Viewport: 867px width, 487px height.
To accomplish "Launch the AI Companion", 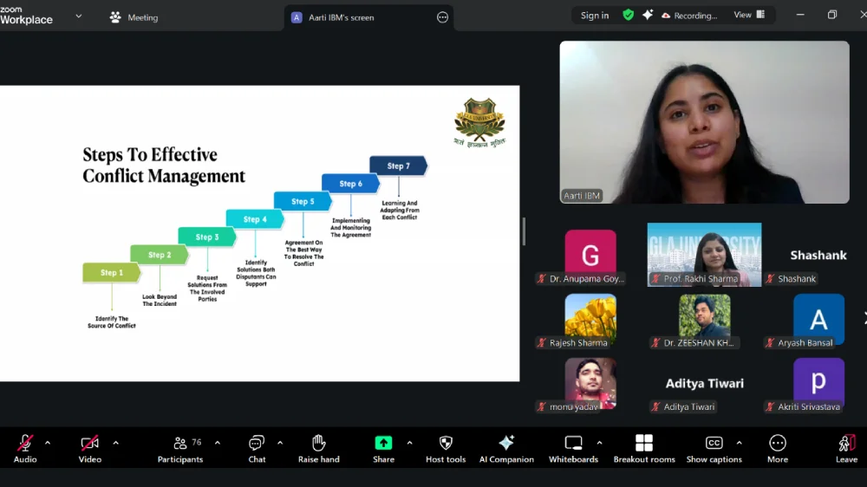I will pos(506,444).
